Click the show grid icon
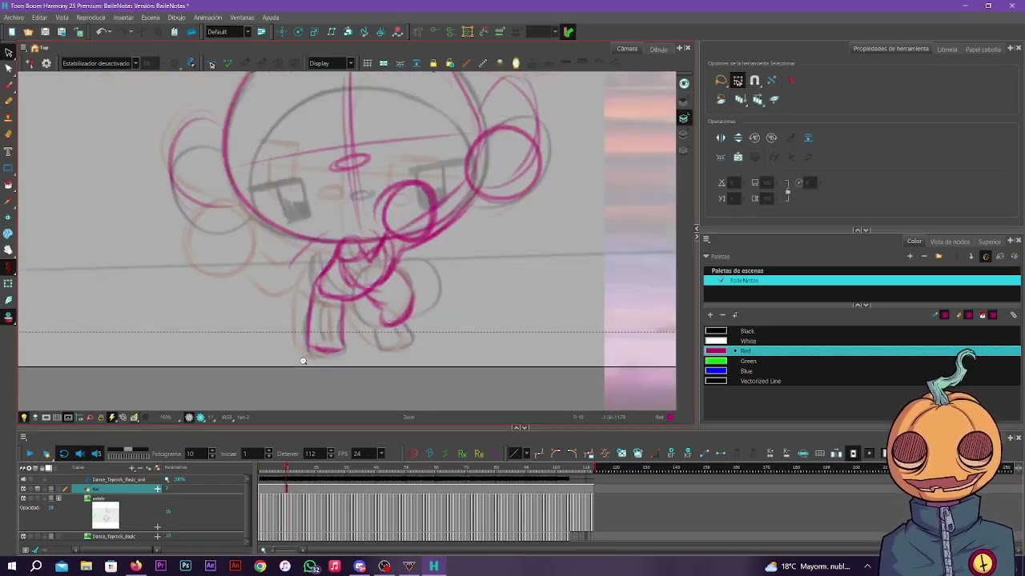 [x=367, y=63]
